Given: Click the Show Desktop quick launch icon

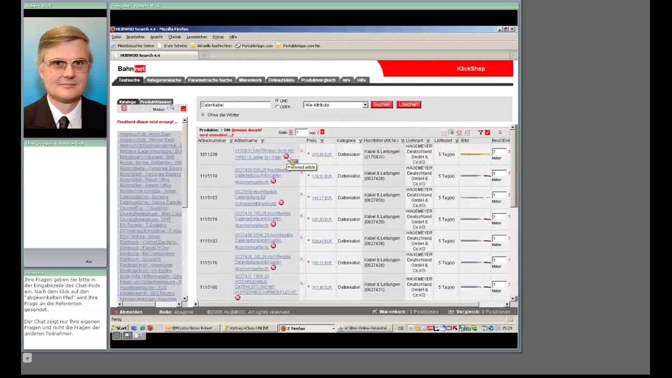Looking at the screenshot, I should point(134,328).
